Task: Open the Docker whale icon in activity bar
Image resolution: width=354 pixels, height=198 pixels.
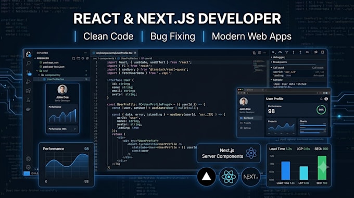Action: 28,109
